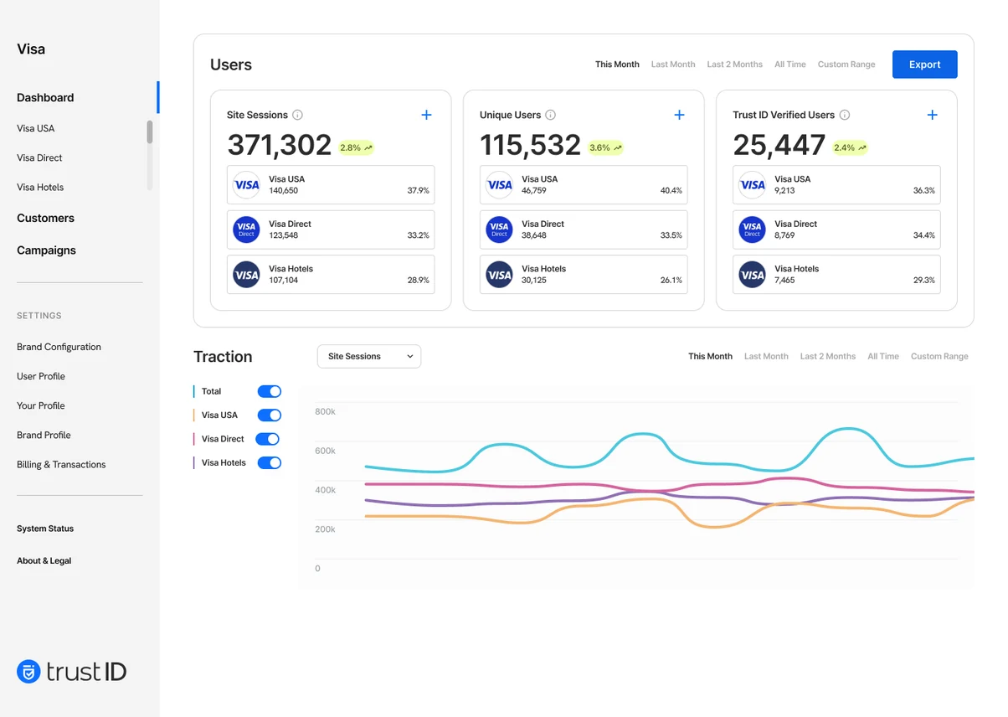Open Billing & Transactions

(x=61, y=464)
